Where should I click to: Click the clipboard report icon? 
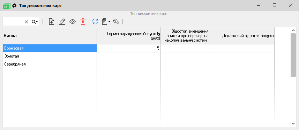(105, 21)
